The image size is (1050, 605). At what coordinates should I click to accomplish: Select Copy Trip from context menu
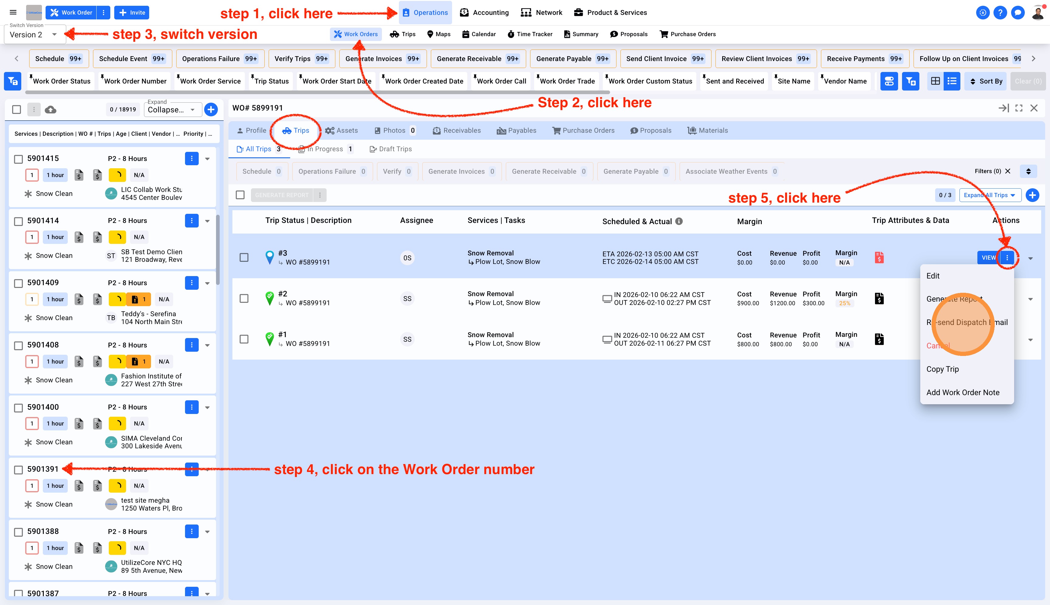(x=942, y=369)
